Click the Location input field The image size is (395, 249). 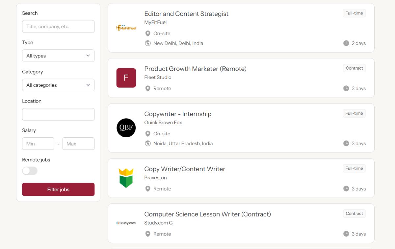(58, 114)
